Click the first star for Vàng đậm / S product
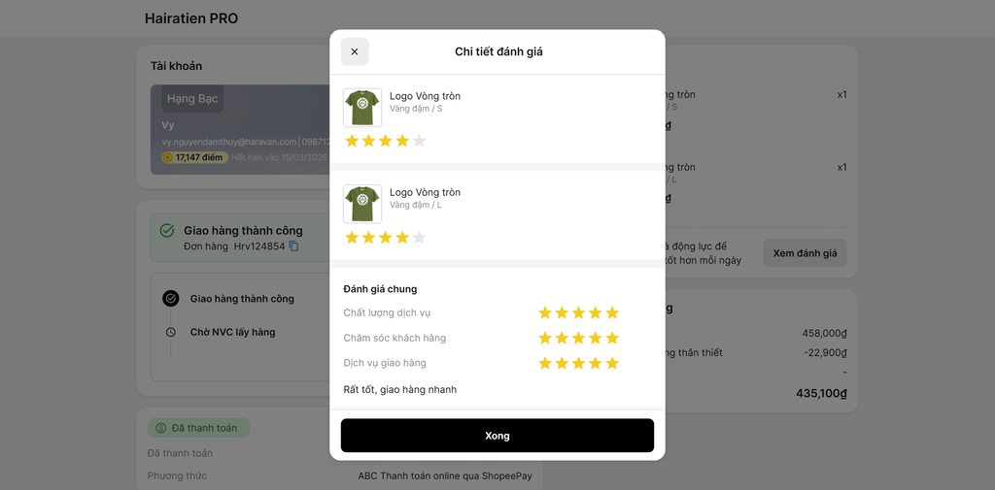995x490 pixels. pos(352,141)
